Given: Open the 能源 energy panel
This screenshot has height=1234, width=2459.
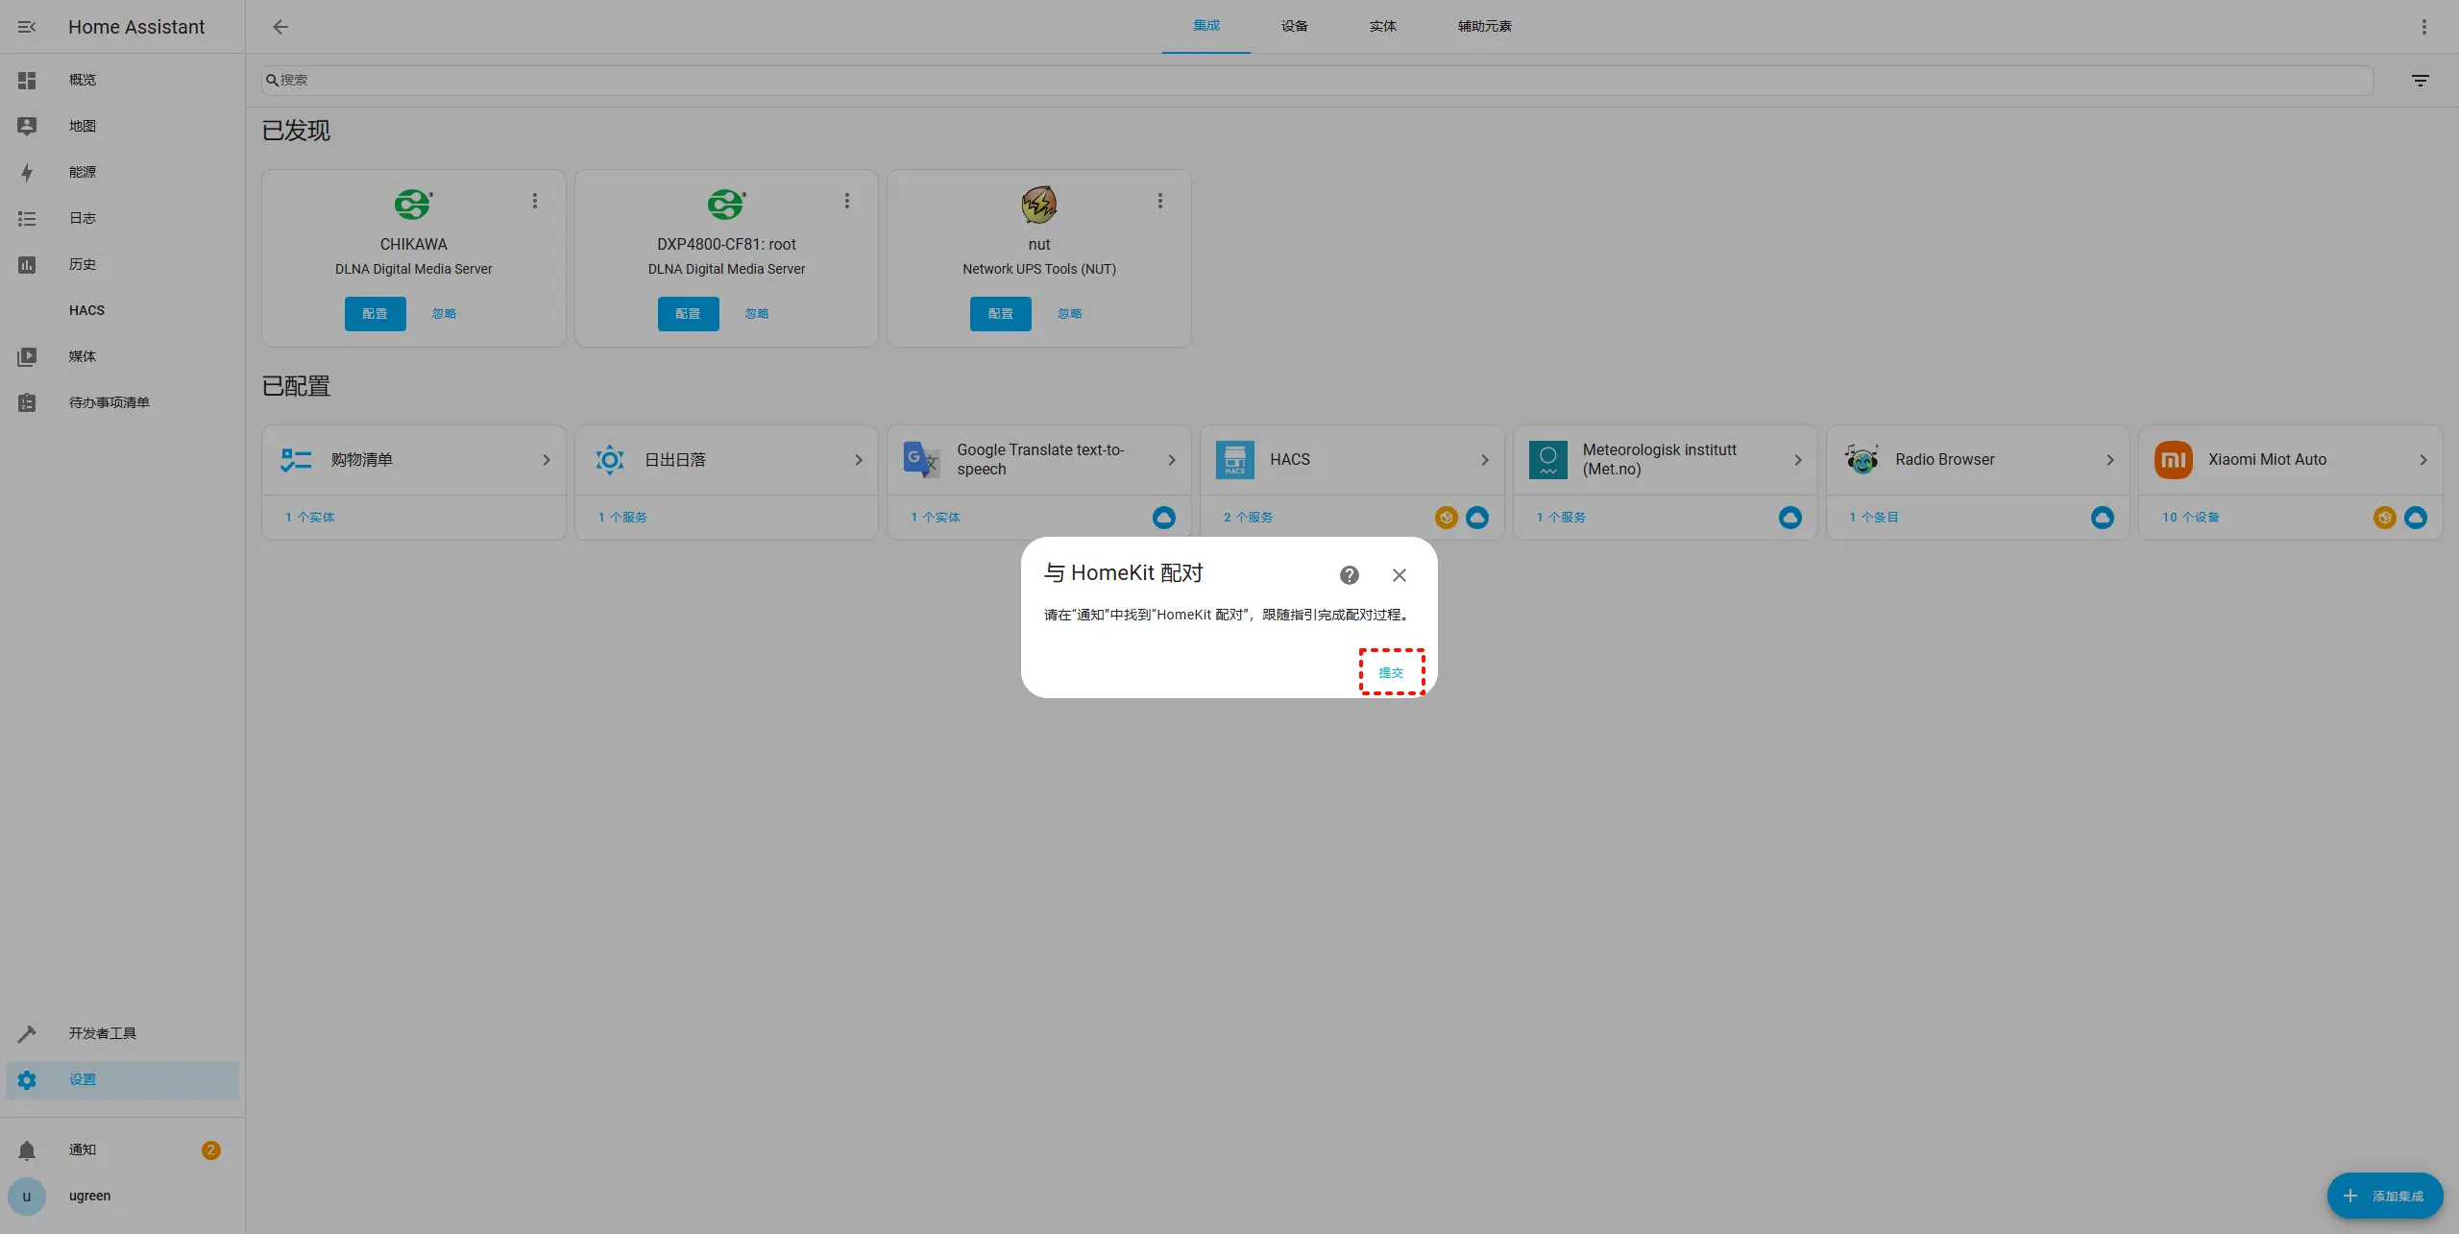Looking at the screenshot, I should 83,172.
